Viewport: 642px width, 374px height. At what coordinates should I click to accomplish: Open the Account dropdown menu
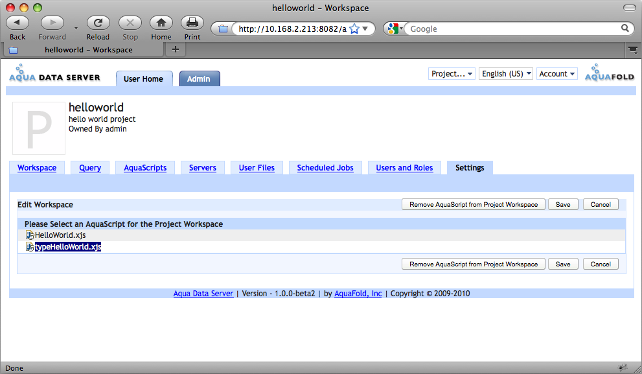click(557, 74)
